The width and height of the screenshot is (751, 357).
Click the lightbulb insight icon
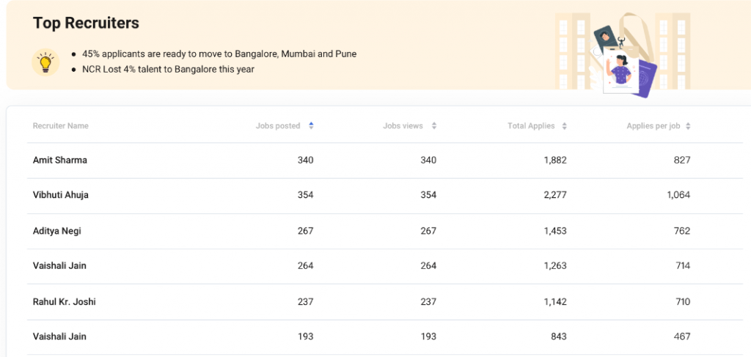pos(45,62)
